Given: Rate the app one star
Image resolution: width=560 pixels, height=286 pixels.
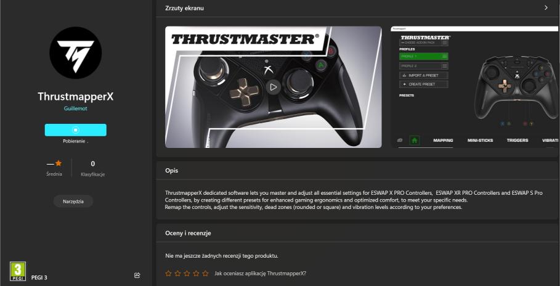Looking at the screenshot, I should click(x=168, y=274).
